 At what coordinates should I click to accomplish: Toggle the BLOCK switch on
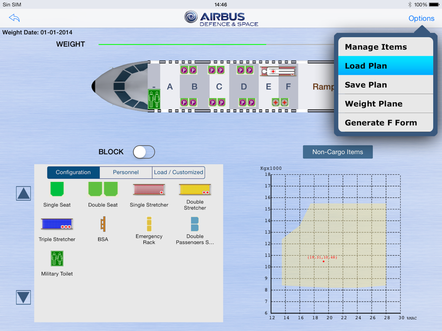(x=144, y=152)
